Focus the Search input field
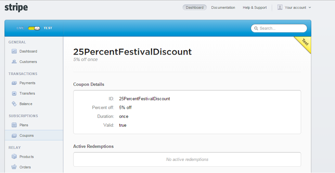The image size is (335, 173). click(x=282, y=28)
